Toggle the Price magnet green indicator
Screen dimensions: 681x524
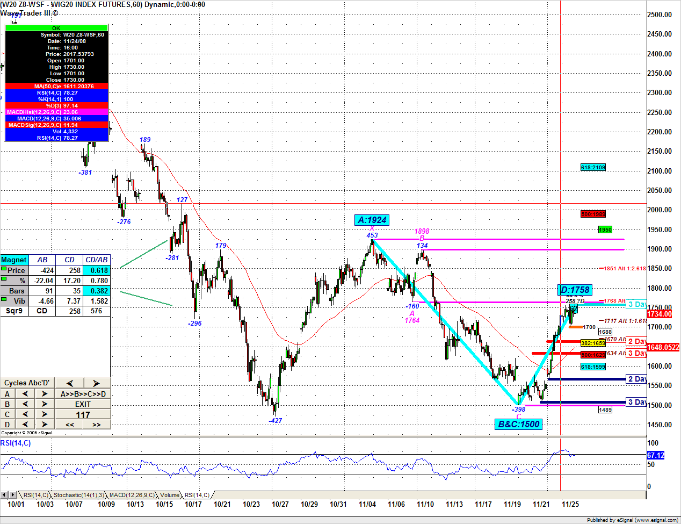(4, 269)
